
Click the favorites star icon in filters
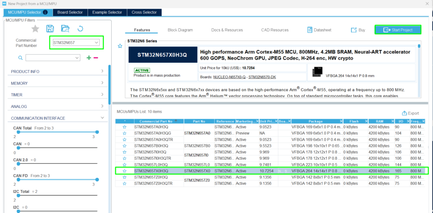(36, 29)
